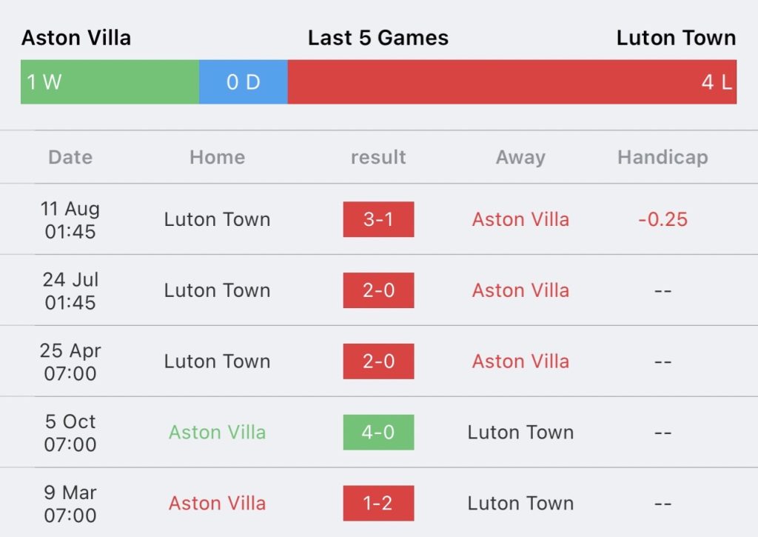The image size is (758, 537).
Task: Select the 1-2 result badge
Action: pyautogui.click(x=378, y=503)
